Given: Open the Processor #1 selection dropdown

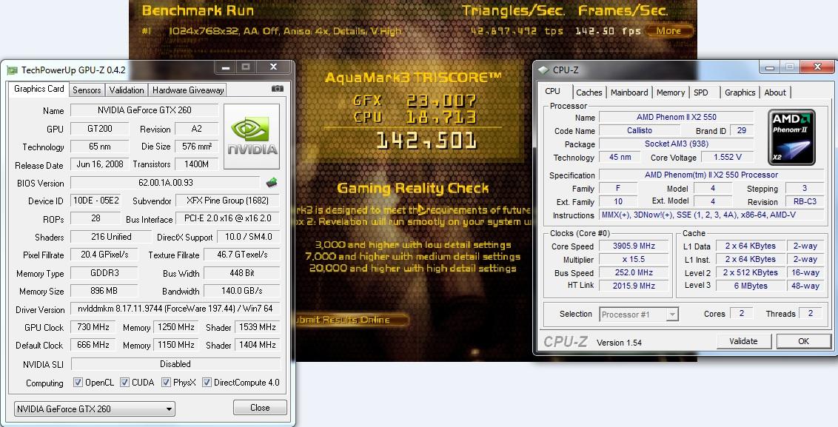Looking at the screenshot, I should click(639, 315).
